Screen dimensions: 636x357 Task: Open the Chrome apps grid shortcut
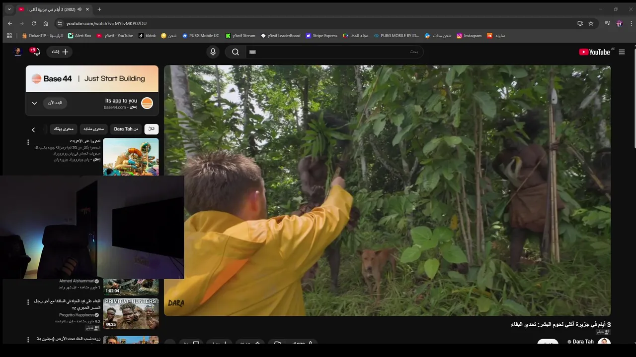tap(9, 36)
